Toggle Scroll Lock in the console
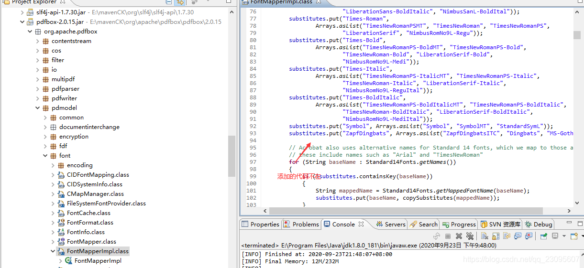This screenshot has width=584, height=268. point(496,236)
